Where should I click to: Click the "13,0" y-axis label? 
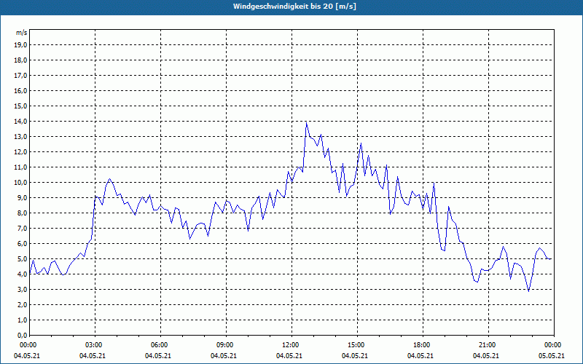(21, 137)
